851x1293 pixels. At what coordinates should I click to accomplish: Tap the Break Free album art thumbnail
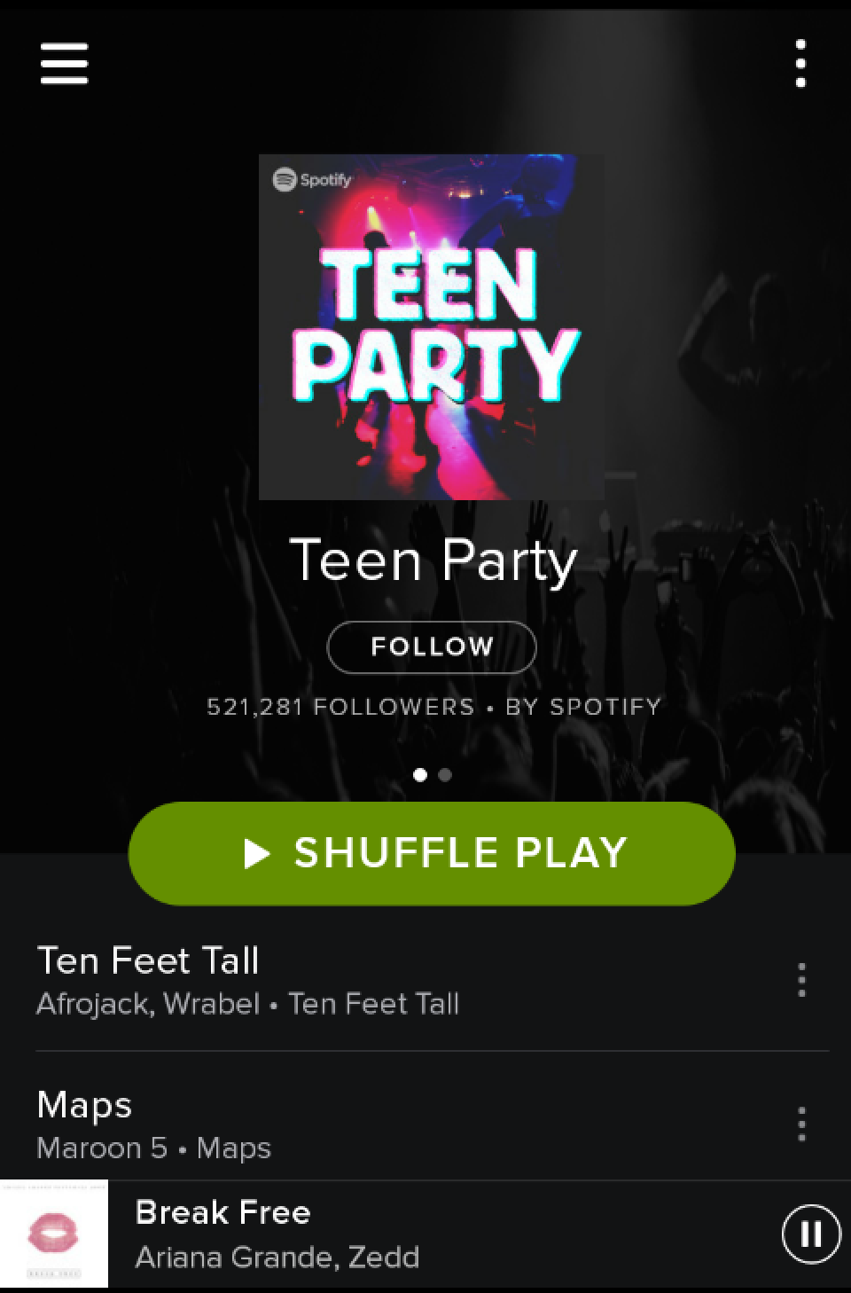54,1234
